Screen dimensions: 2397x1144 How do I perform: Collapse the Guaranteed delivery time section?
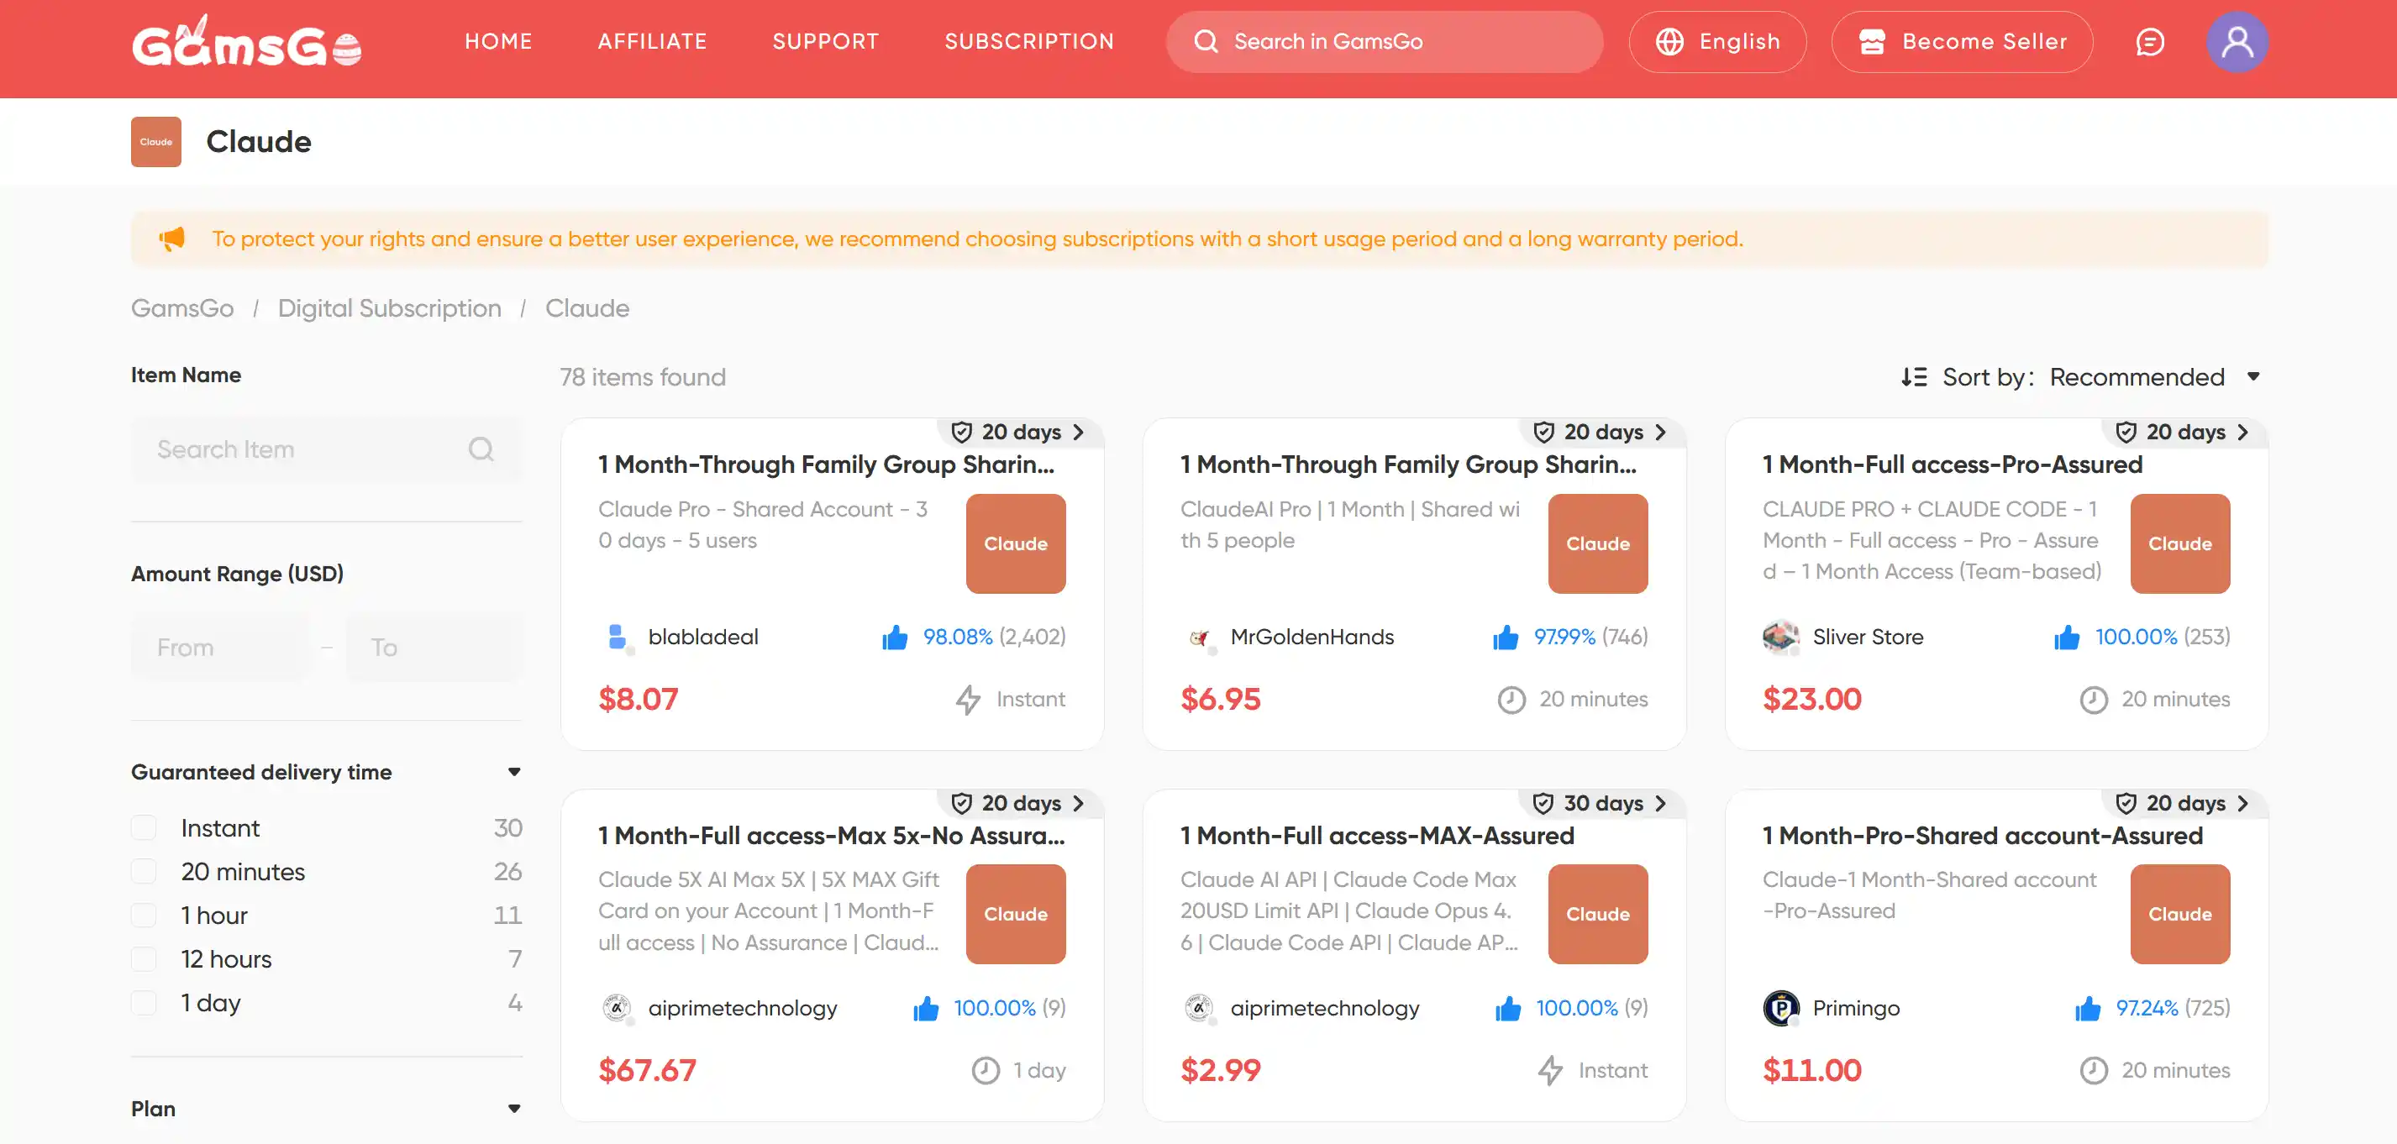513,772
